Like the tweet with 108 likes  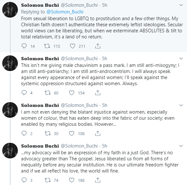coord(72,133)
